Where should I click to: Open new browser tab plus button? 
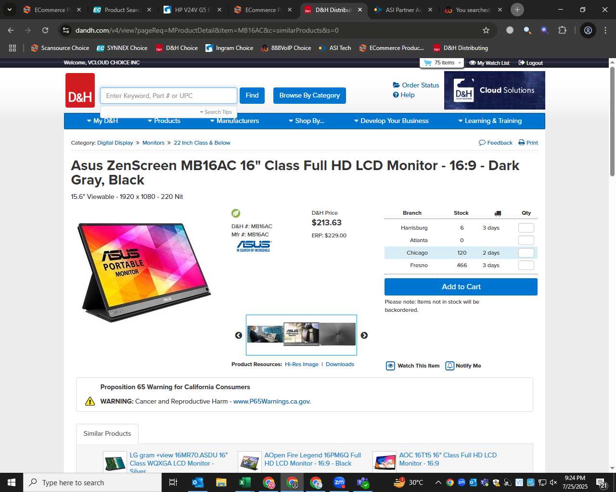[517, 10]
